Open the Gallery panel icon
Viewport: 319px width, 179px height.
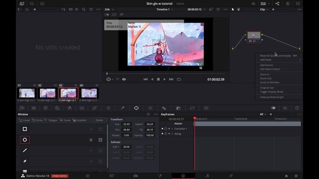coord(22,3)
